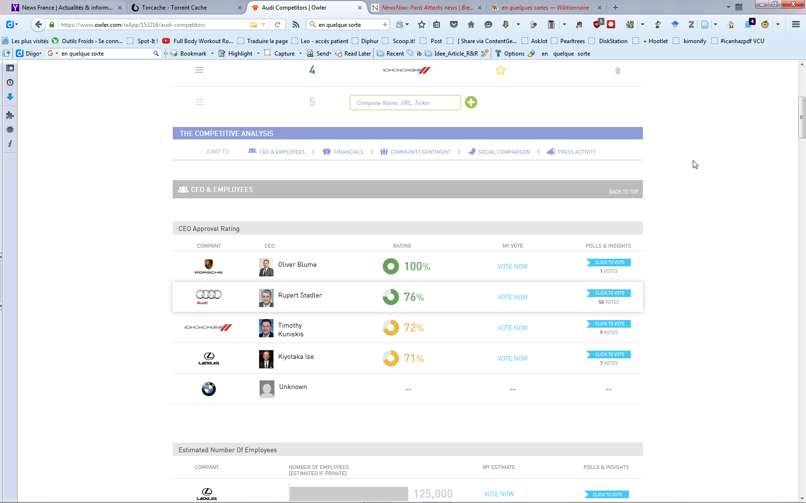Click the uBlock shield icon with badge 5

(598, 24)
